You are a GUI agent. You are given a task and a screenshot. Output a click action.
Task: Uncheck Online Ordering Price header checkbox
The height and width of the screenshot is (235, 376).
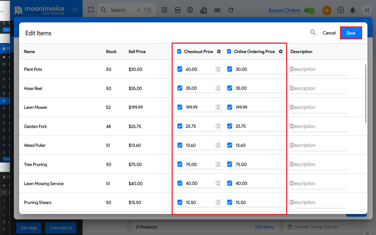click(229, 51)
